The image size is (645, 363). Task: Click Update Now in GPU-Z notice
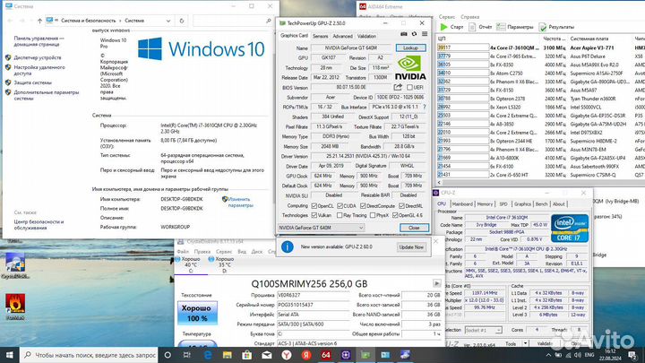pyautogui.click(x=411, y=247)
